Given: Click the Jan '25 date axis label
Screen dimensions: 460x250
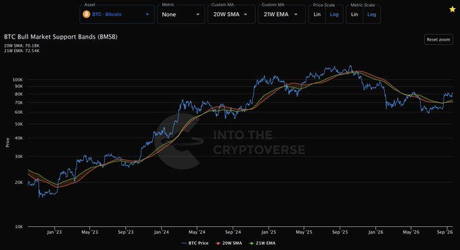Looking at the screenshot, I should tap(269, 232).
